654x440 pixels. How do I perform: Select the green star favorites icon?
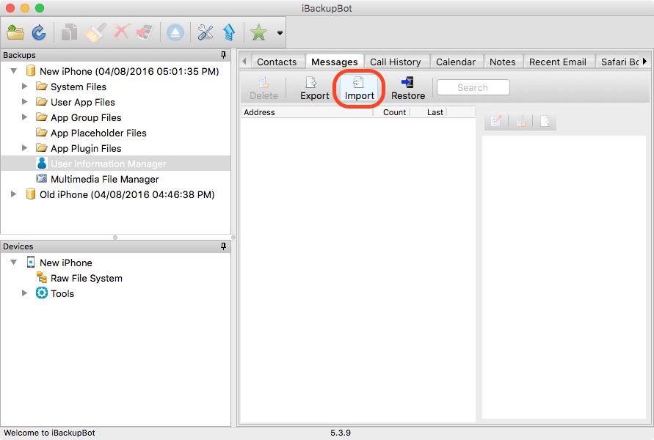[258, 32]
